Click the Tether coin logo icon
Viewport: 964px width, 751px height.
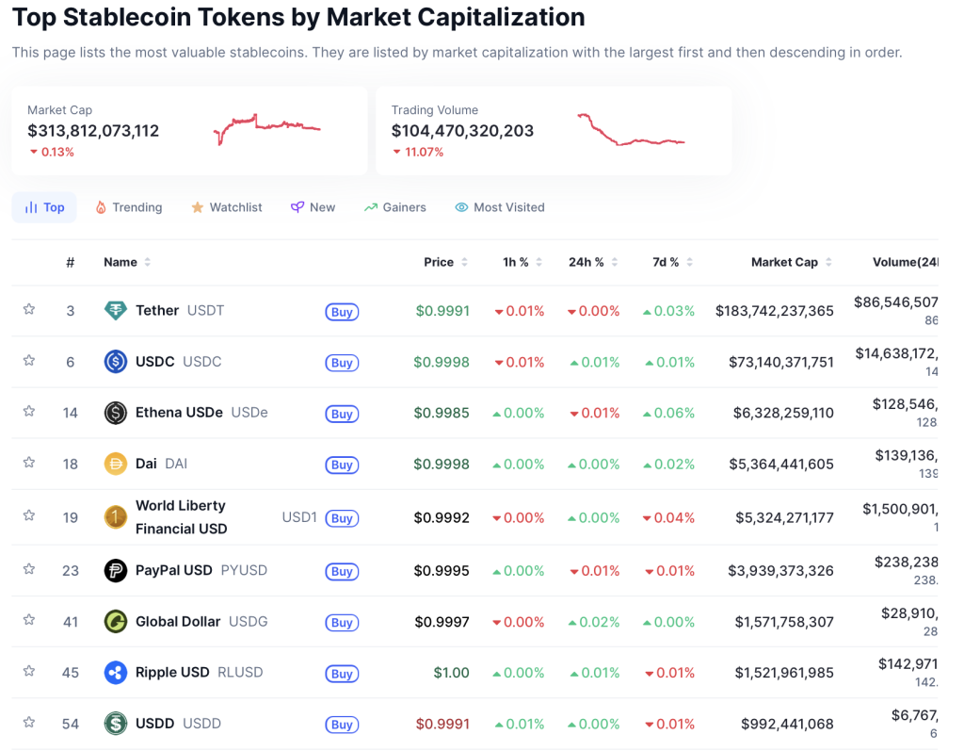pyautogui.click(x=115, y=310)
